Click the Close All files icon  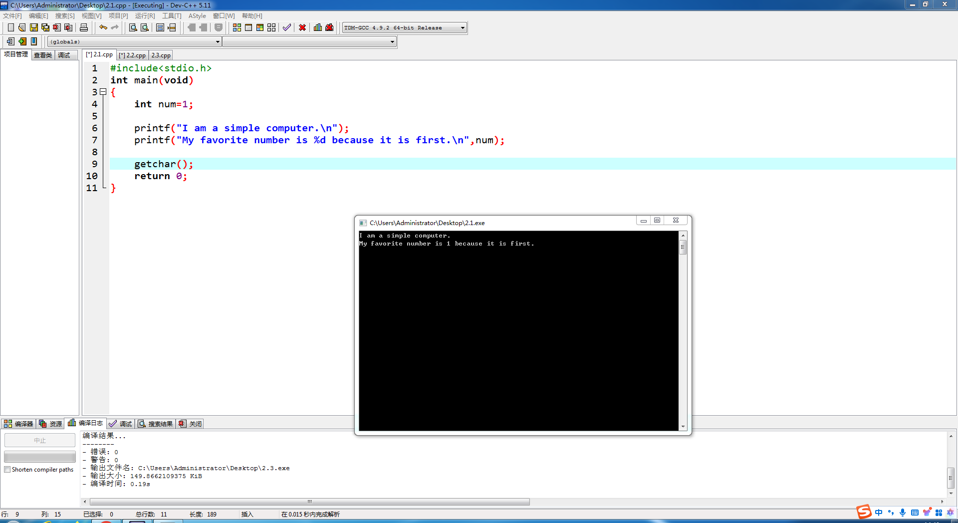(x=68, y=27)
